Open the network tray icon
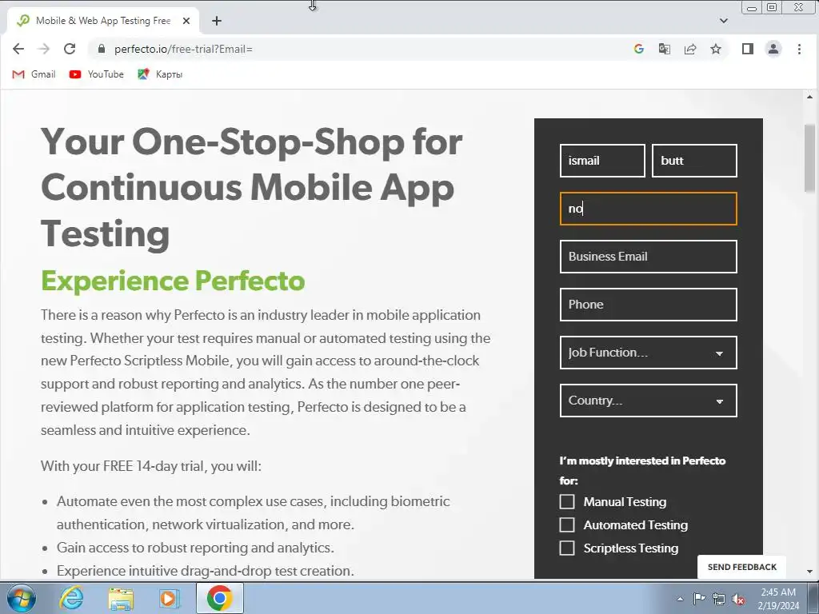819x614 pixels. (719, 600)
